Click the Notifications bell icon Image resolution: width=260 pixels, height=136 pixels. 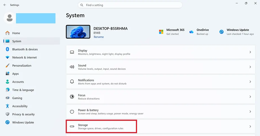tap(72, 82)
